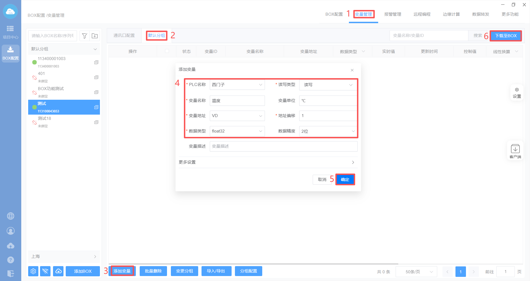Click the globe icon in sidebar
530x281 pixels.
click(10, 216)
